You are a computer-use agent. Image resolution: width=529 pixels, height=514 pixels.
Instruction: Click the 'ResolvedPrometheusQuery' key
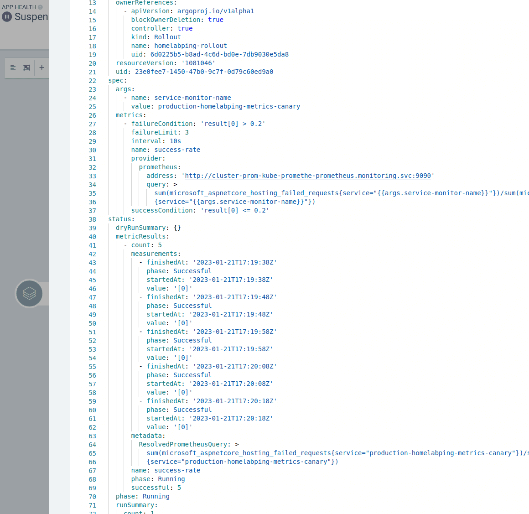click(x=184, y=444)
